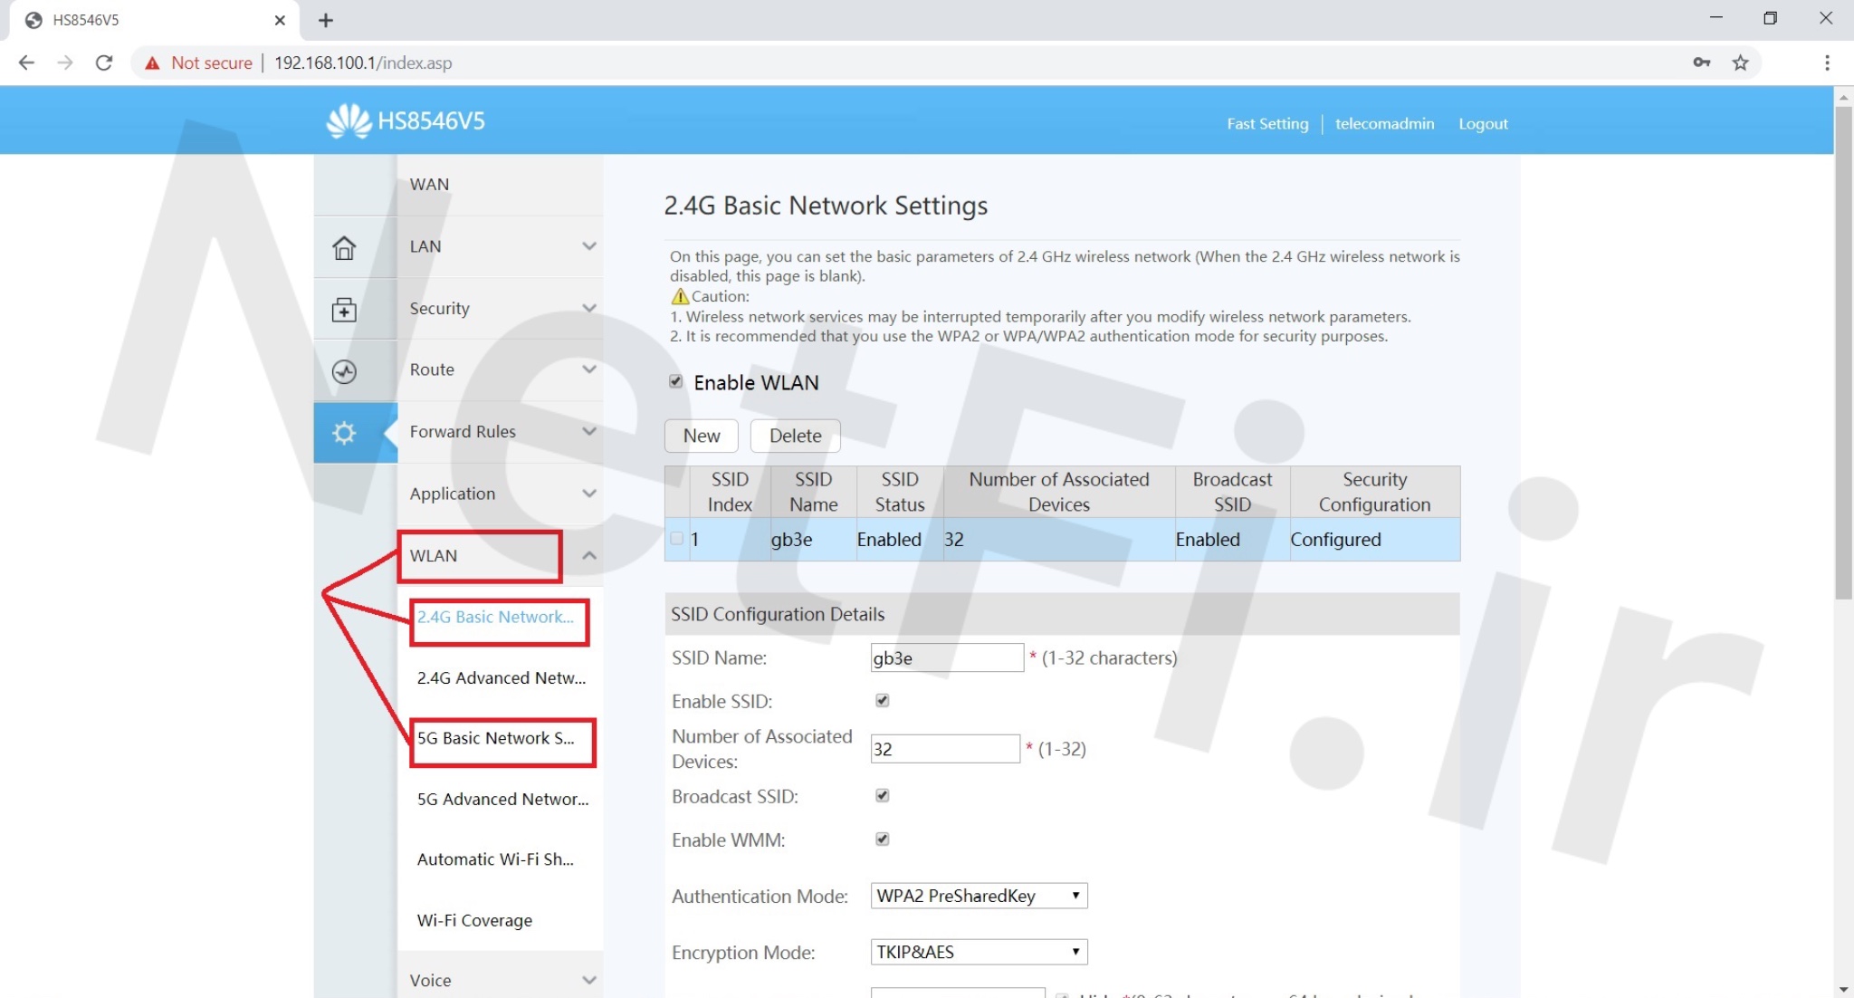Click the SSID Name input field
Viewport: 1854px width, 998px height.
(946, 657)
